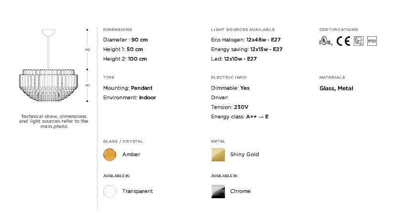394x213 pixels.
Task: Click the CE certification mark
Action: [343, 41]
